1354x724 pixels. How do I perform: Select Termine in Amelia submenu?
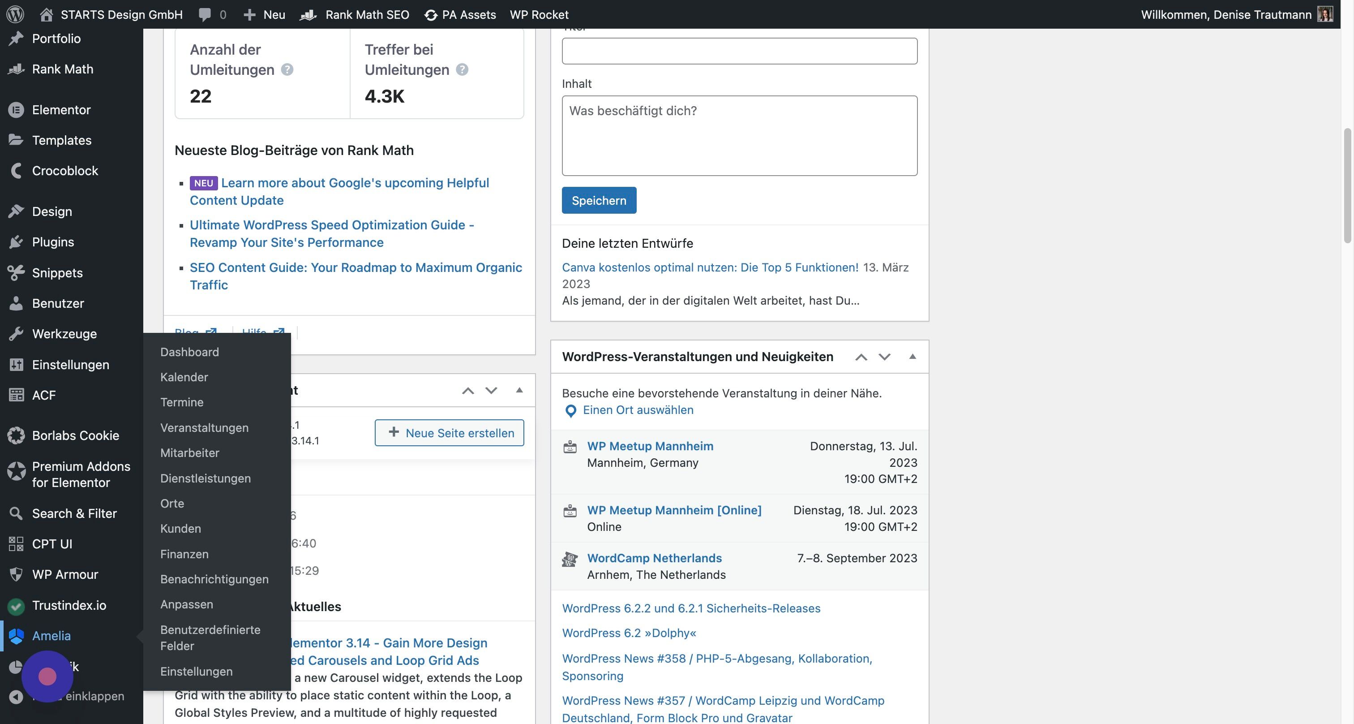[x=182, y=402]
